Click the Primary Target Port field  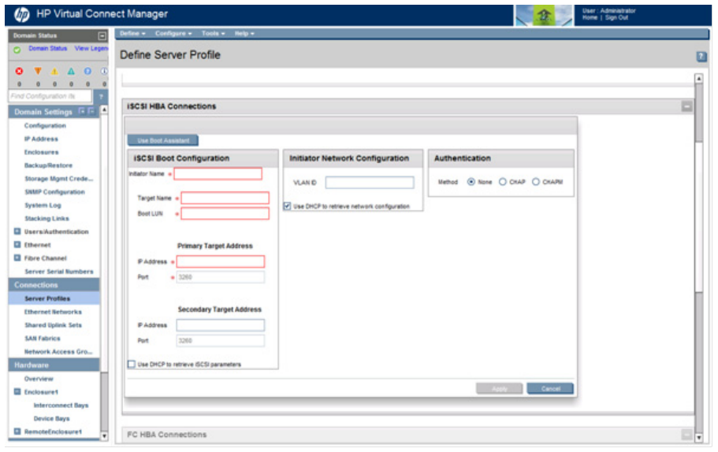tap(220, 277)
